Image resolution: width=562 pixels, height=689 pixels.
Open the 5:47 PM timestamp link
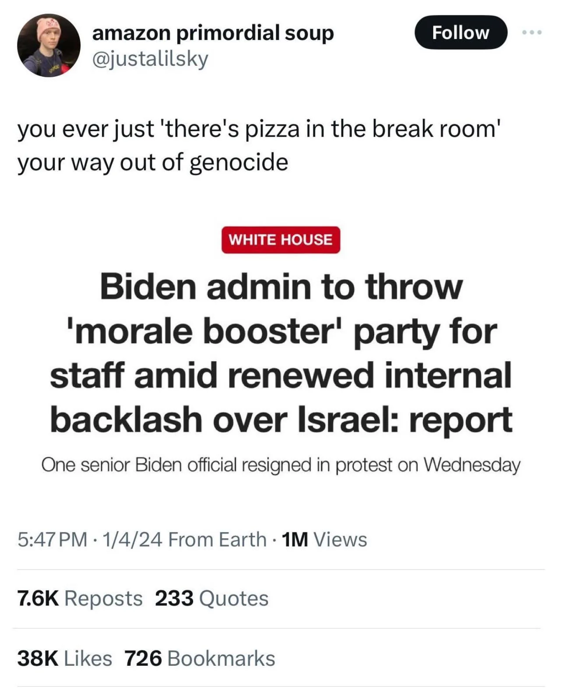click(x=53, y=540)
